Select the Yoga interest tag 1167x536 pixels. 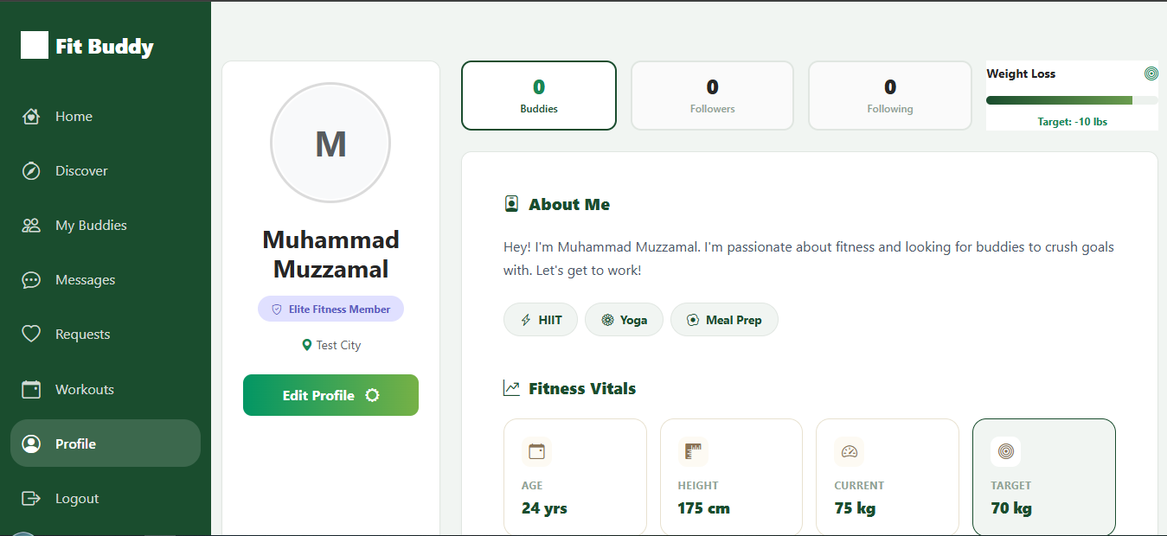[x=624, y=320]
